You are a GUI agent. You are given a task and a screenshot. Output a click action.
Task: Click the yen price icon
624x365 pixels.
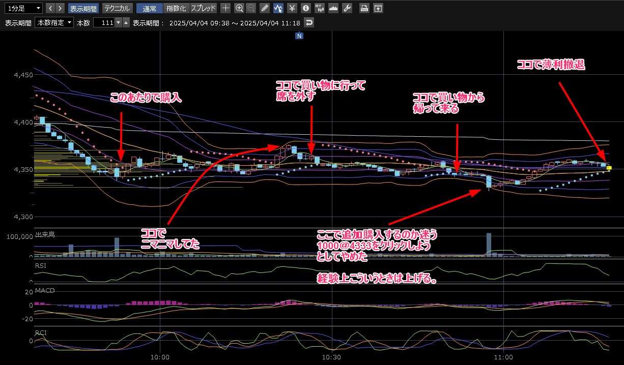292,8
